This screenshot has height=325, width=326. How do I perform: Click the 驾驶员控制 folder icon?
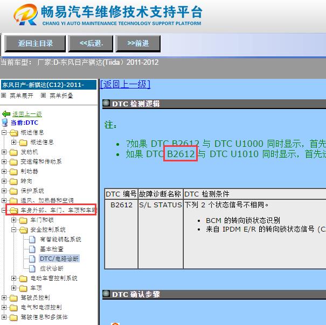pos(13,298)
